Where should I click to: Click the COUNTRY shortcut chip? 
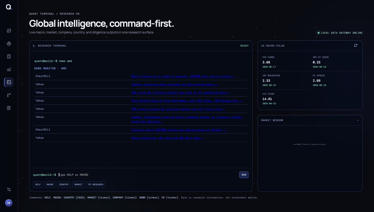pos(64,185)
